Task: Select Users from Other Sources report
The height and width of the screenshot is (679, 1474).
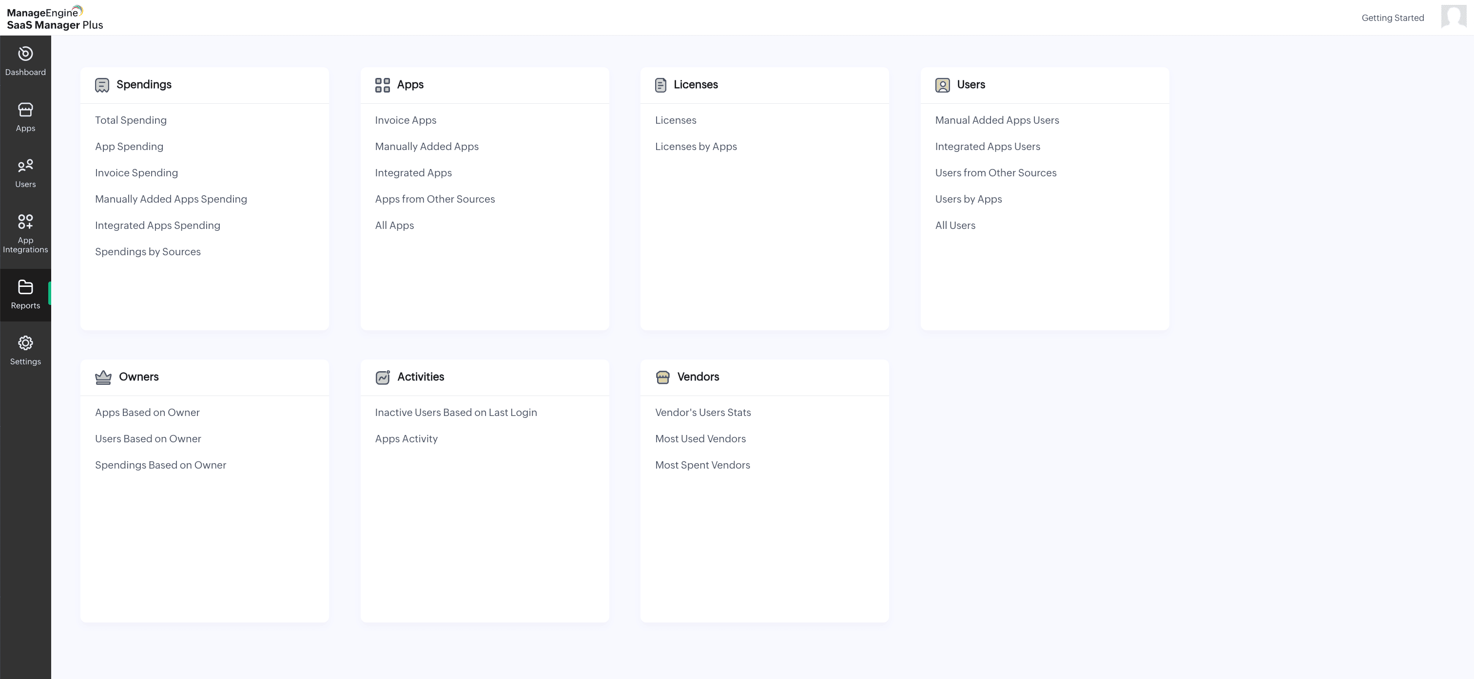Action: coord(995,173)
